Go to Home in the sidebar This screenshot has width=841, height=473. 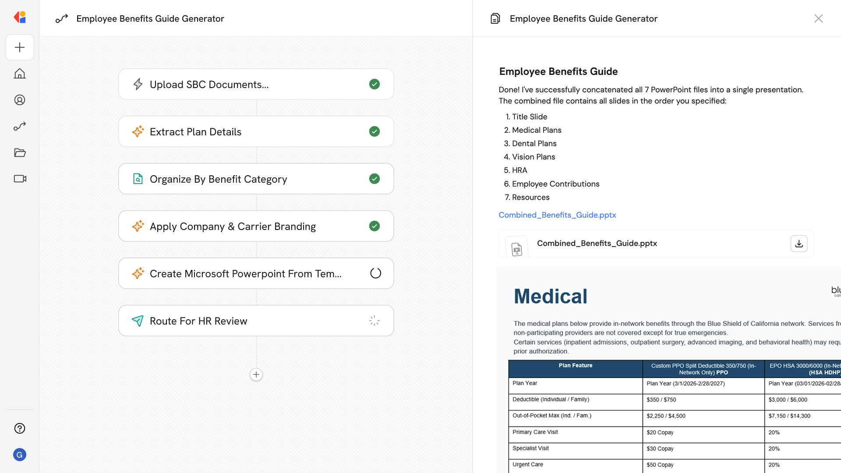point(20,74)
